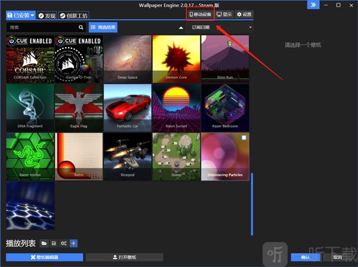Select the Corsair-O-Tron wallpaper

click(79, 59)
